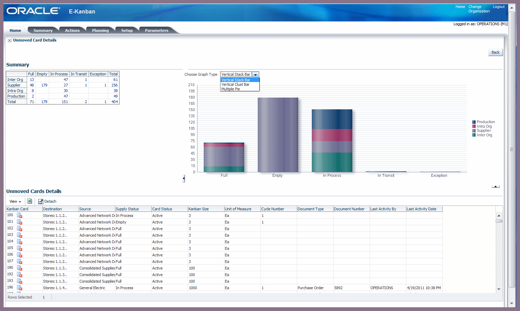This screenshot has width=520, height=311.
Task: Open card icon for Kanban Card 101
Action: click(19, 222)
